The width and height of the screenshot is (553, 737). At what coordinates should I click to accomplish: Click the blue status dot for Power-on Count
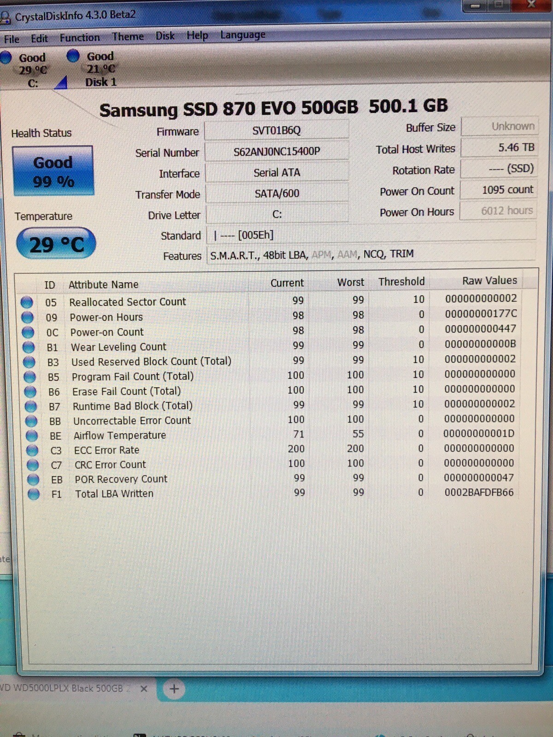tap(28, 332)
